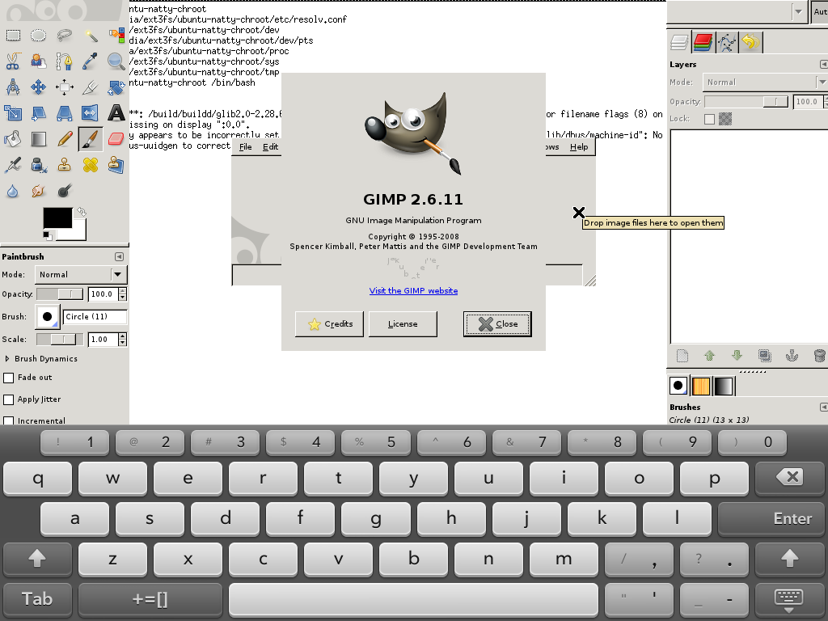Tap the backspace key on keyboard

(791, 478)
